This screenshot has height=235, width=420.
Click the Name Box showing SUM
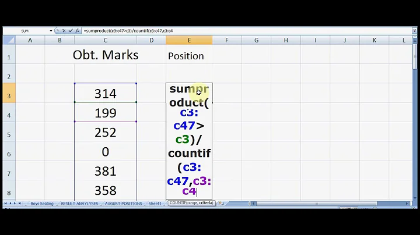point(26,31)
